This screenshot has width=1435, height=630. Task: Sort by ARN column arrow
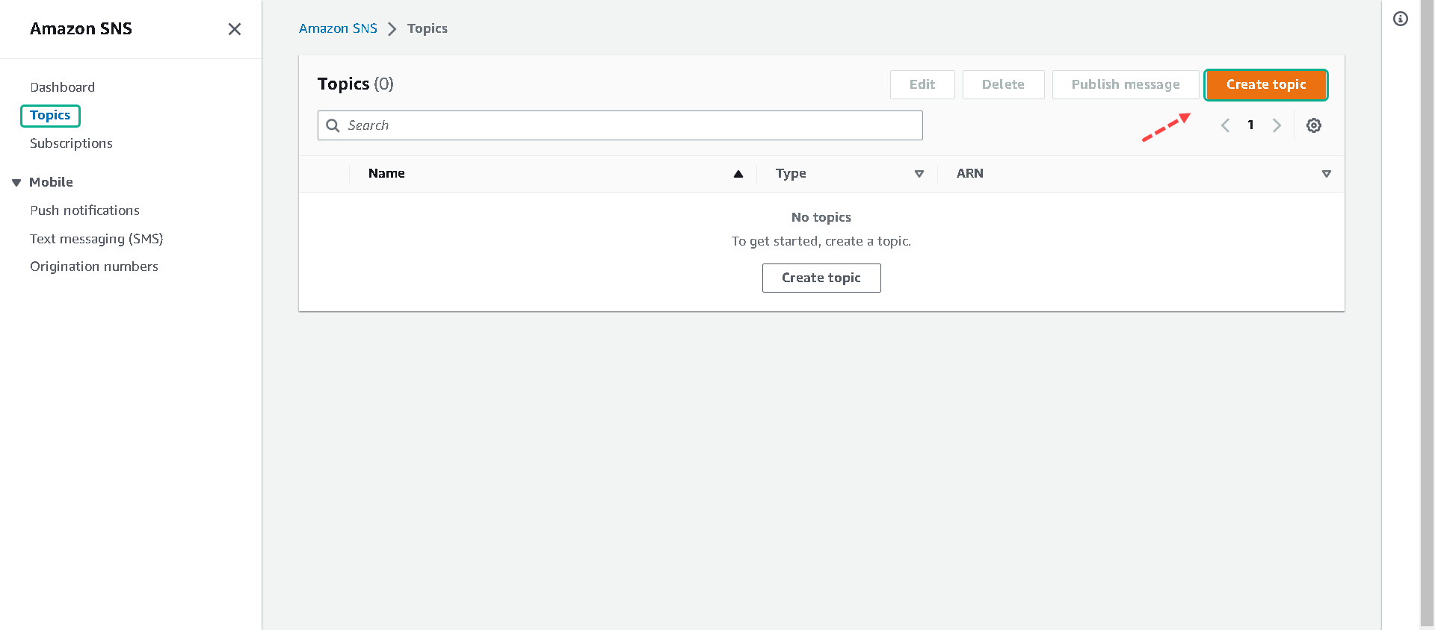click(1326, 174)
